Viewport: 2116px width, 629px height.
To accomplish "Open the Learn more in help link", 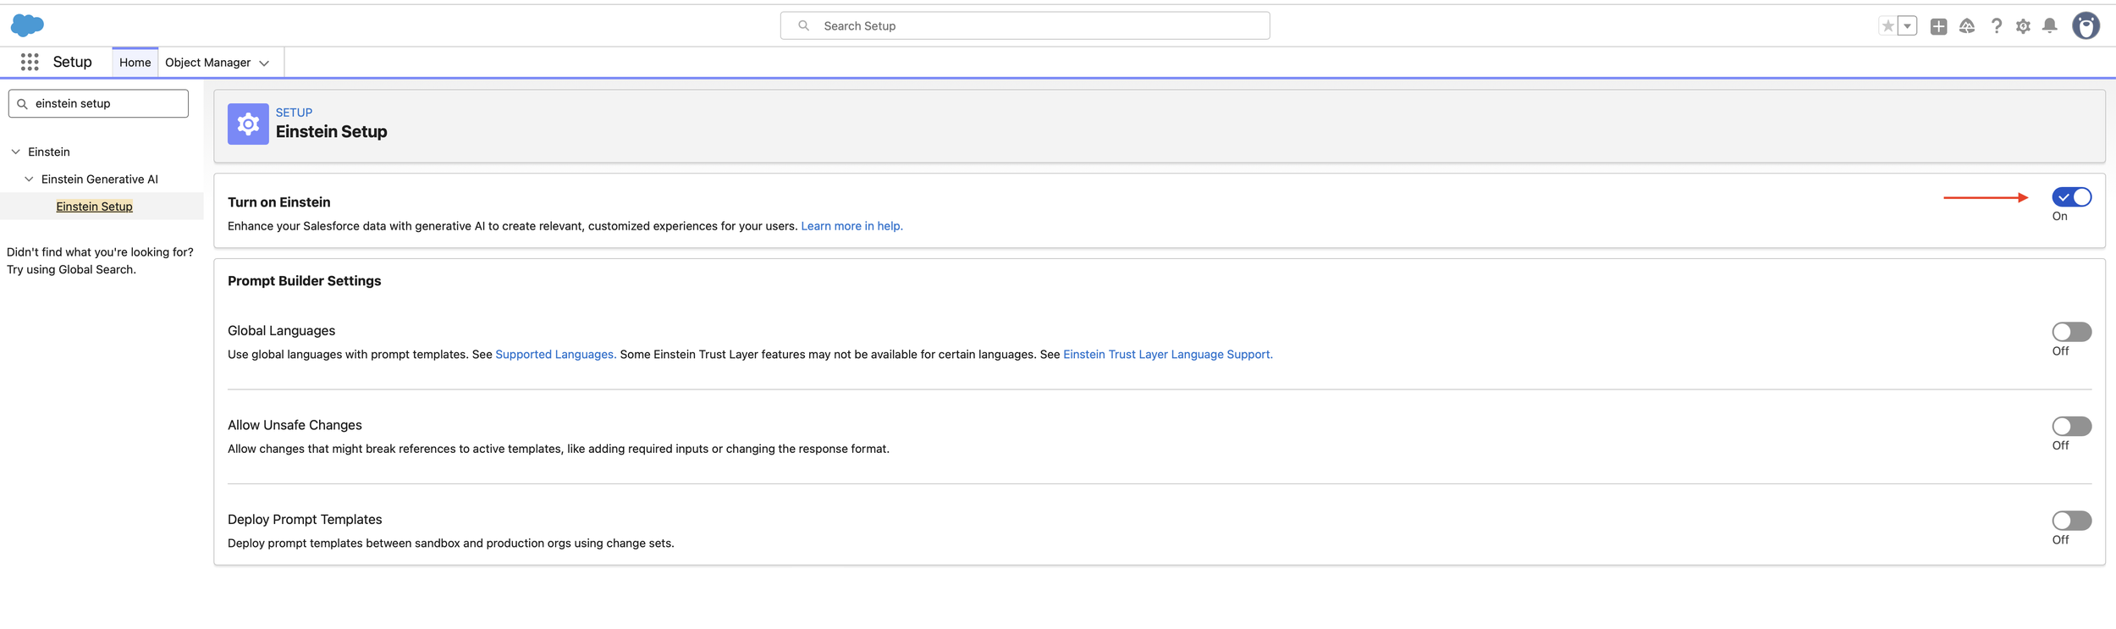I will [x=851, y=226].
